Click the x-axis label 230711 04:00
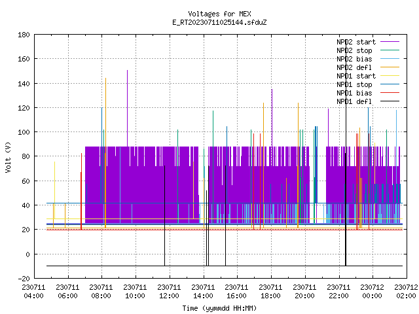The image size is (419, 314). coord(33,292)
